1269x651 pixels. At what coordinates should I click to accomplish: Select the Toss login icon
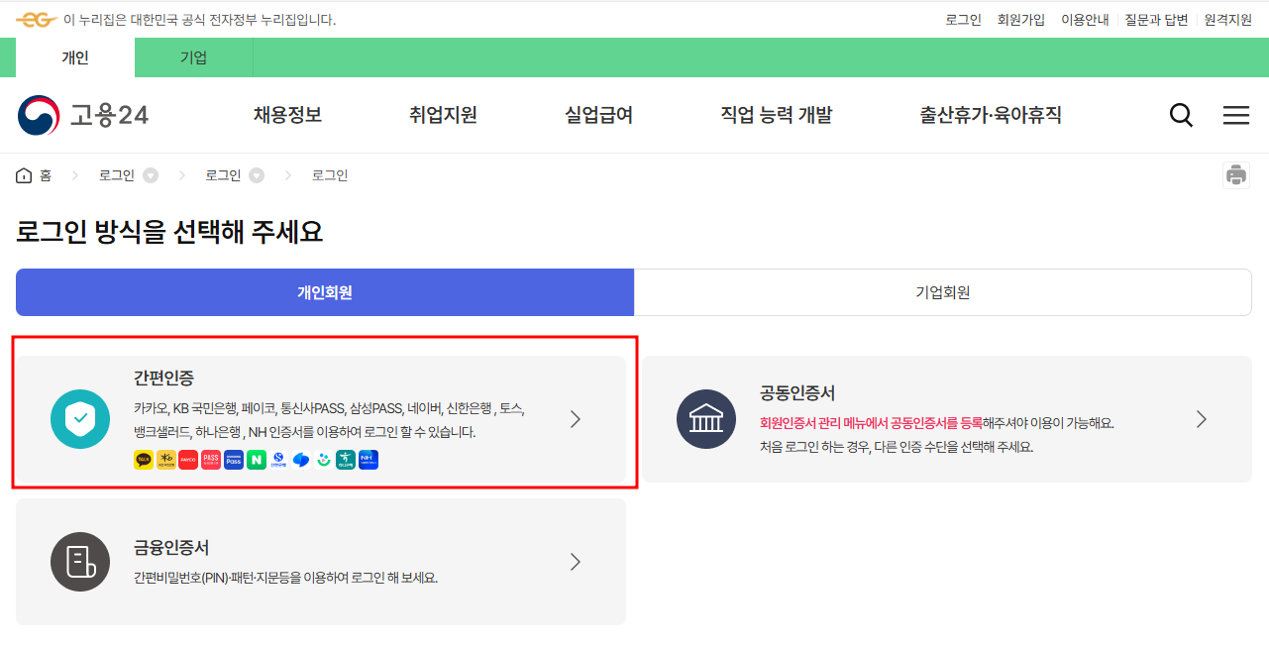pos(299,459)
